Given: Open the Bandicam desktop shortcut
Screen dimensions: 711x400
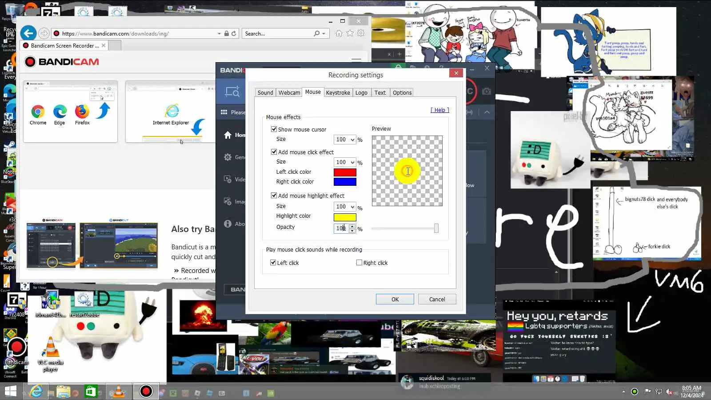Looking at the screenshot, I should 16,351.
